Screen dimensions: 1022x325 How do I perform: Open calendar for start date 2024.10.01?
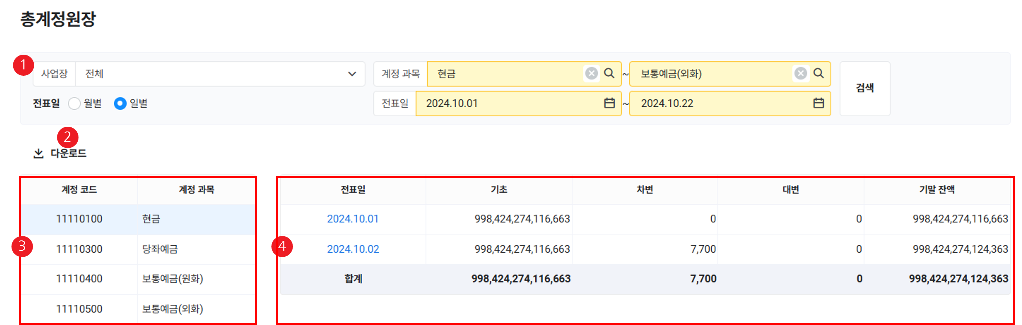pyautogui.click(x=609, y=103)
